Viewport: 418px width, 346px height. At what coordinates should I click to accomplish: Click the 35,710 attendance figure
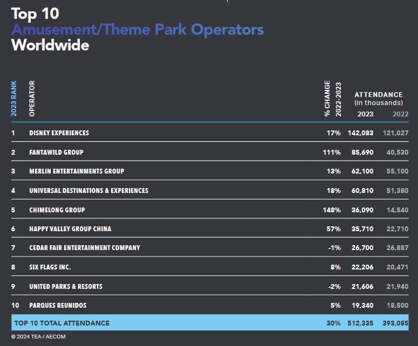pyautogui.click(x=362, y=229)
